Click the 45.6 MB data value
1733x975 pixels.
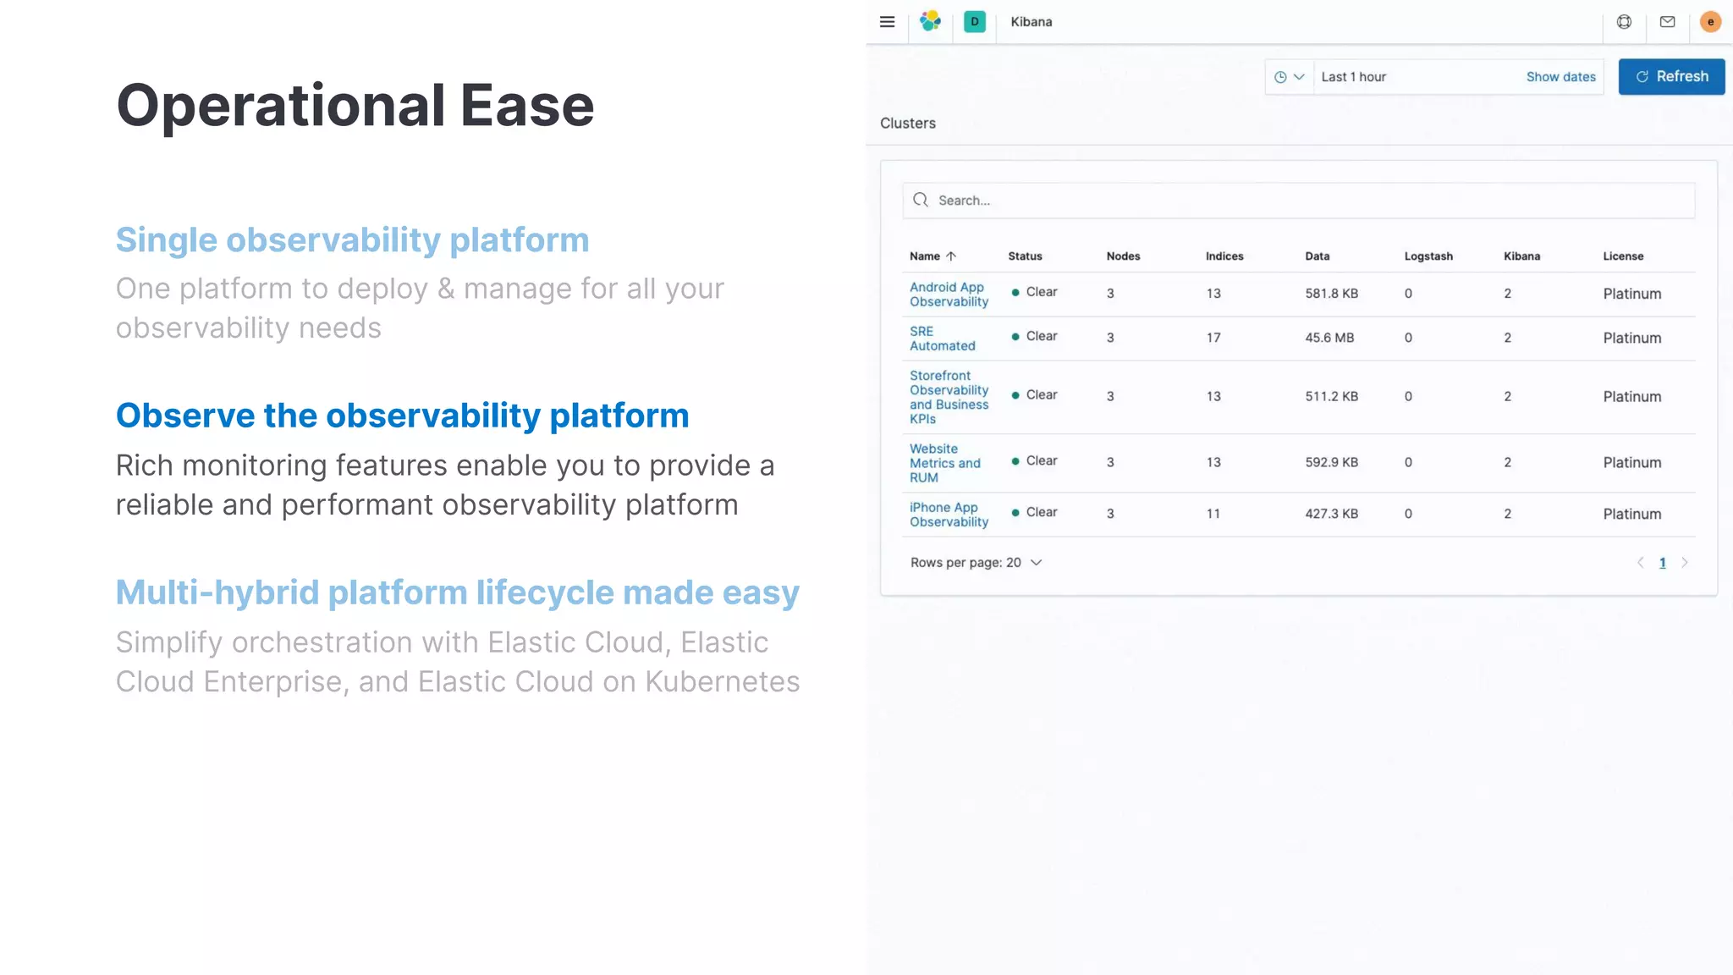pyautogui.click(x=1329, y=338)
